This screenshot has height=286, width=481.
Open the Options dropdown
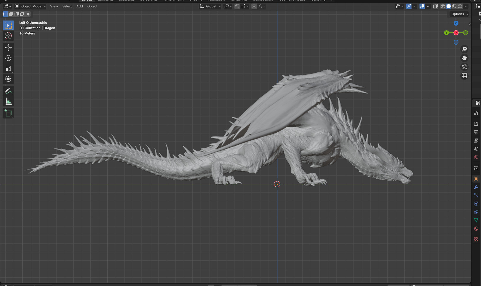[460, 14]
